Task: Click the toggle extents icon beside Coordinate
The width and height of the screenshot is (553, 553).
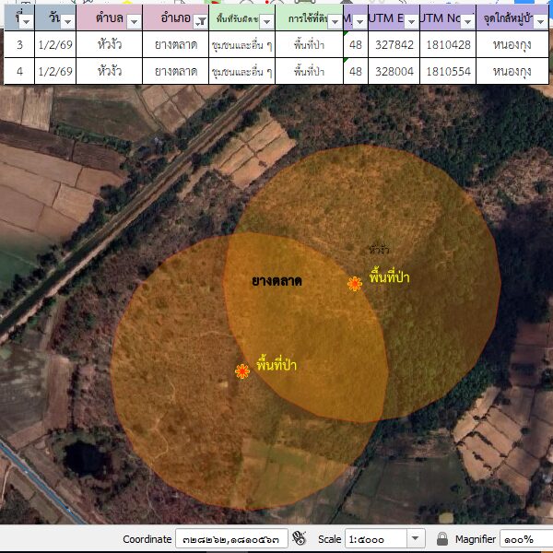Action: click(x=299, y=538)
